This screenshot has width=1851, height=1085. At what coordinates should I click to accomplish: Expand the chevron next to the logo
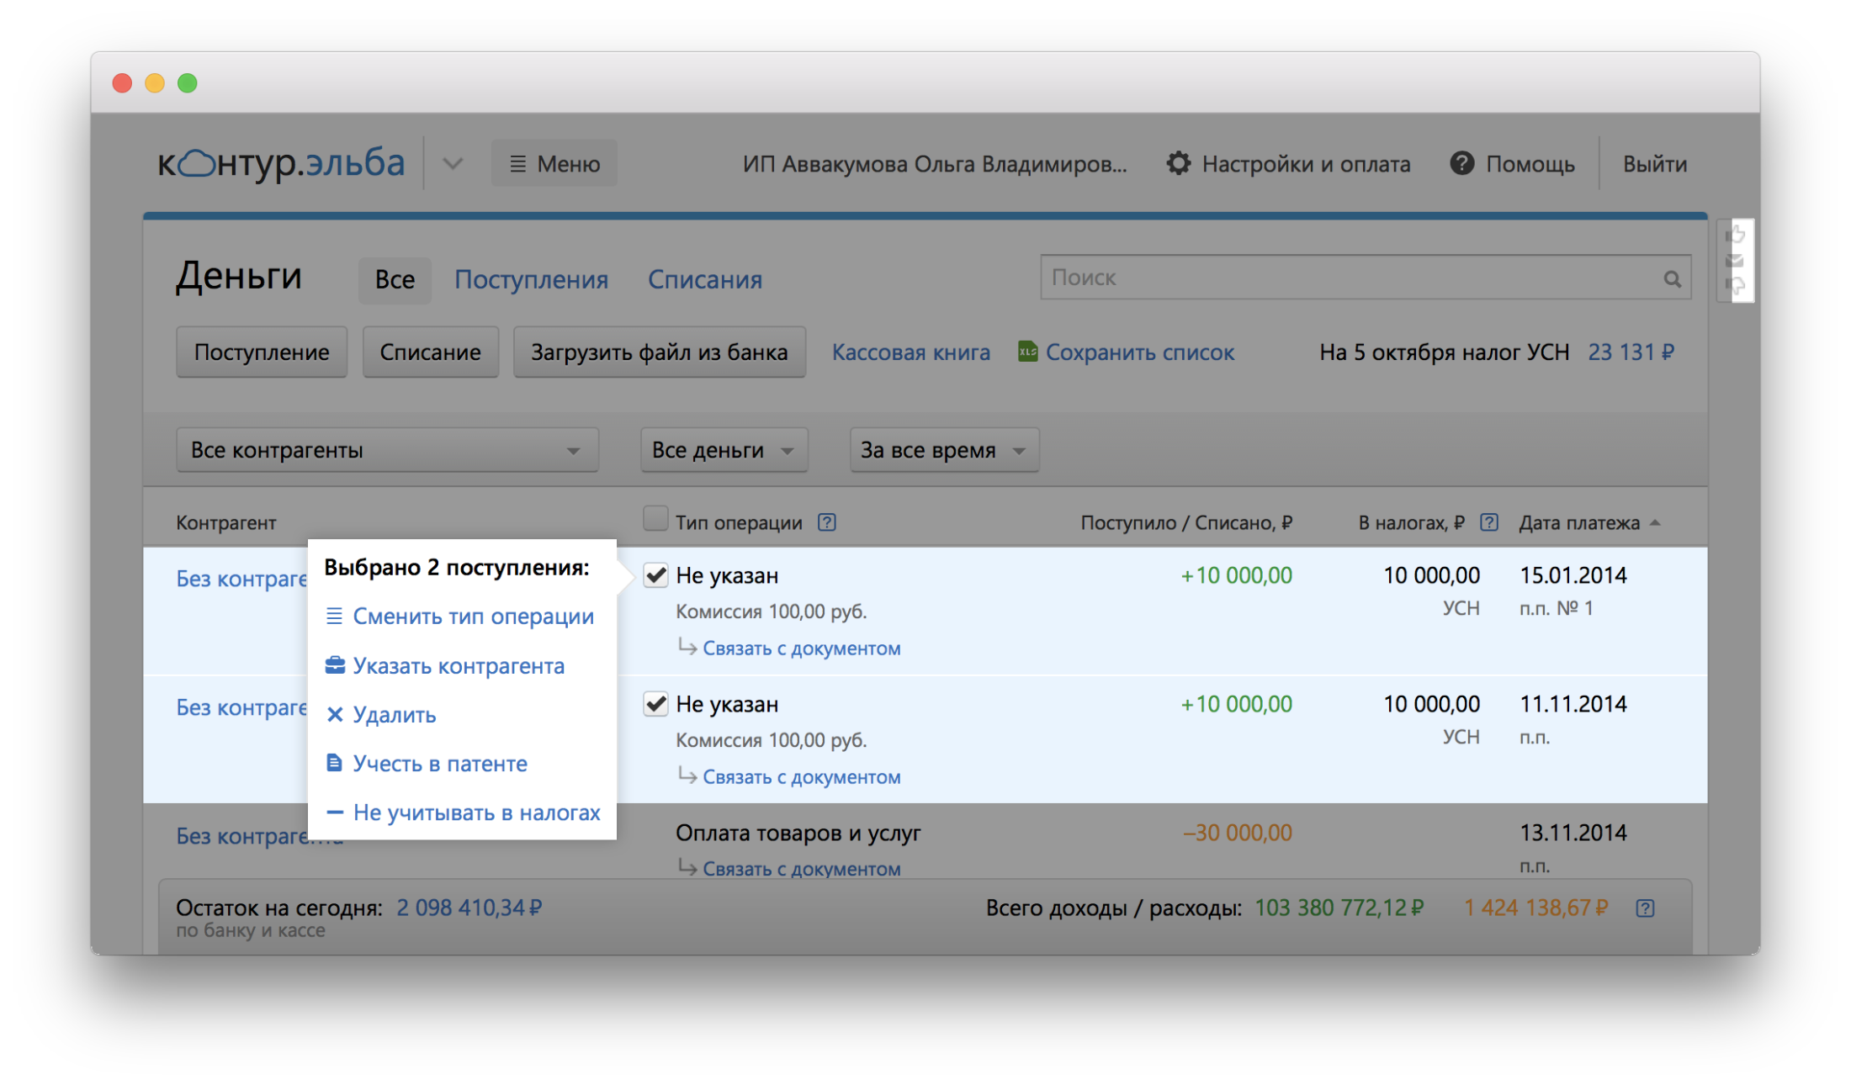pyautogui.click(x=453, y=163)
